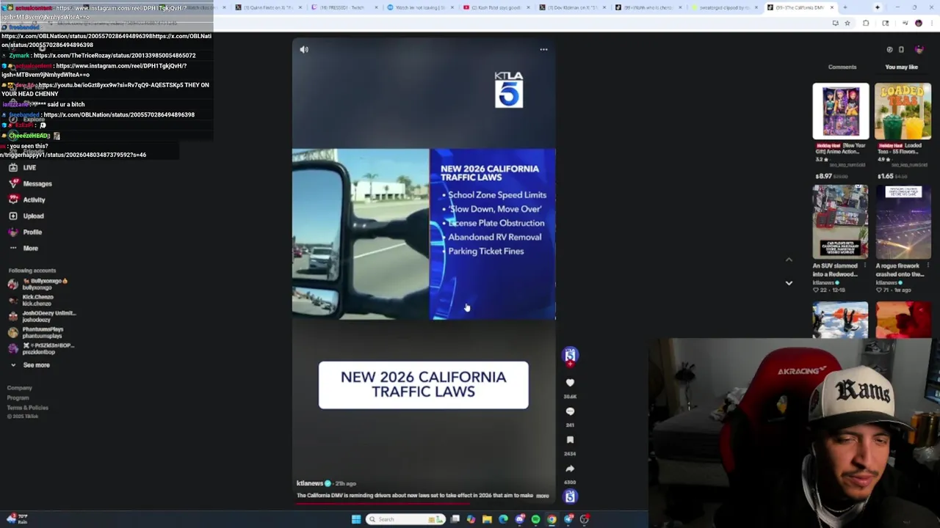Click the get-app phone icon in header
Screen dimensions: 940x528
pyautogui.click(x=901, y=50)
